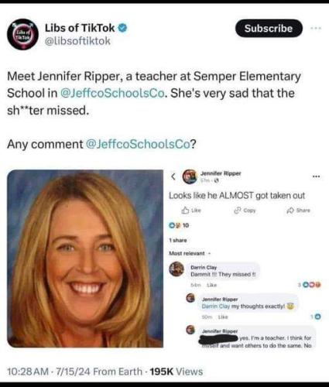Subscribe to Libs of TikTok
Viewport: 329px width, 387px height.
tap(269, 28)
